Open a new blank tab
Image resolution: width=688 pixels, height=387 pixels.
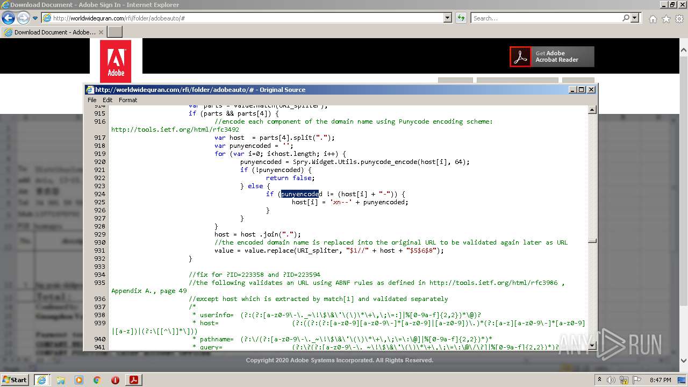coord(114,32)
